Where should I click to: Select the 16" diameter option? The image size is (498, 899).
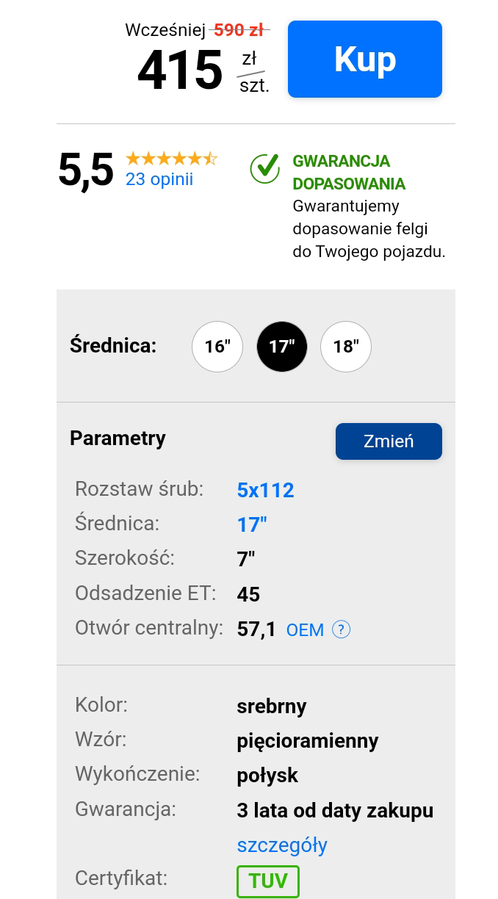pyautogui.click(x=217, y=347)
